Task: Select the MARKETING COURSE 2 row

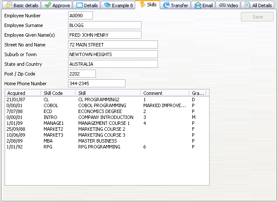Action: tap(107, 129)
